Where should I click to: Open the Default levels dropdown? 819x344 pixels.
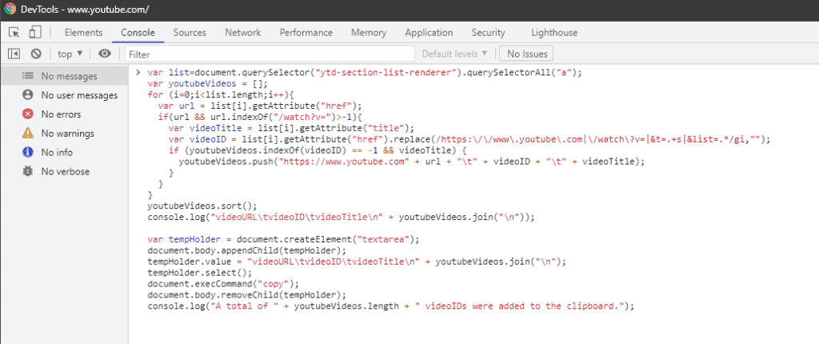[x=454, y=54]
